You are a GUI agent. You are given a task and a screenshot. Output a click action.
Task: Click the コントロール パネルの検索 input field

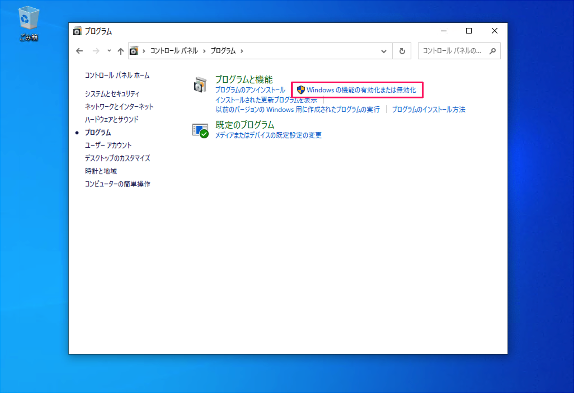[x=454, y=51]
